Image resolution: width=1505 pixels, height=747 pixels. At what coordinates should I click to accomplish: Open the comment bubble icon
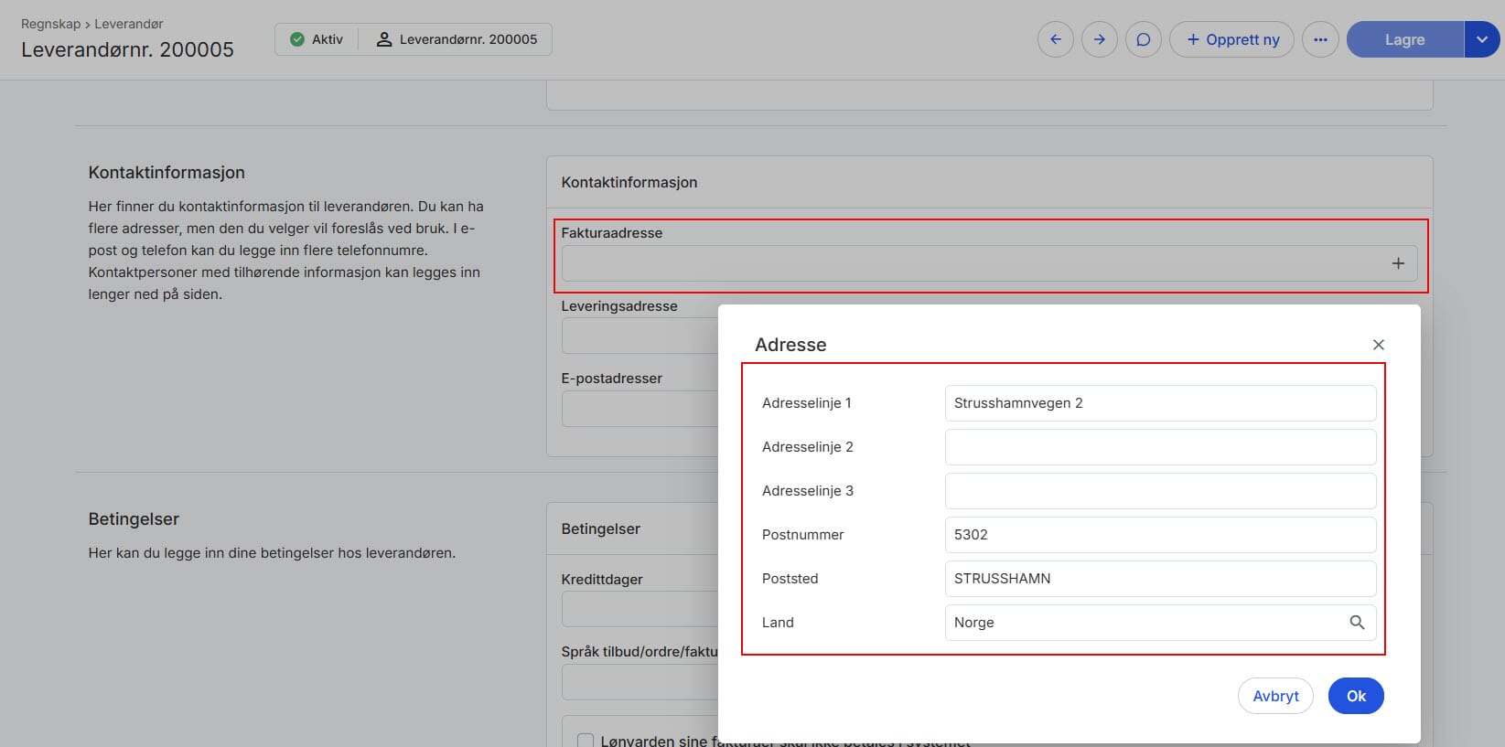pos(1143,39)
